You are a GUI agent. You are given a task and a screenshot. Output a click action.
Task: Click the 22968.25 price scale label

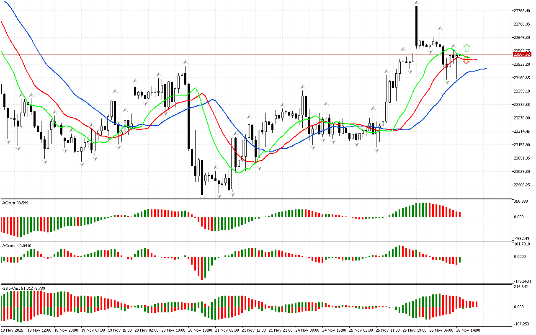pos(522,185)
